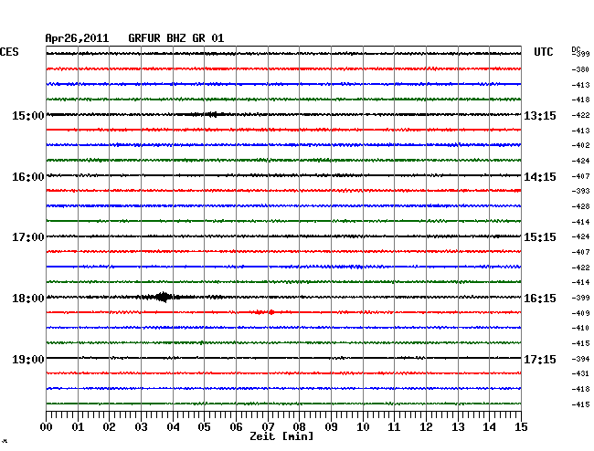The height and width of the screenshot is (451, 594).
Task: Click the 17:00 local time label
Action: coord(28,237)
